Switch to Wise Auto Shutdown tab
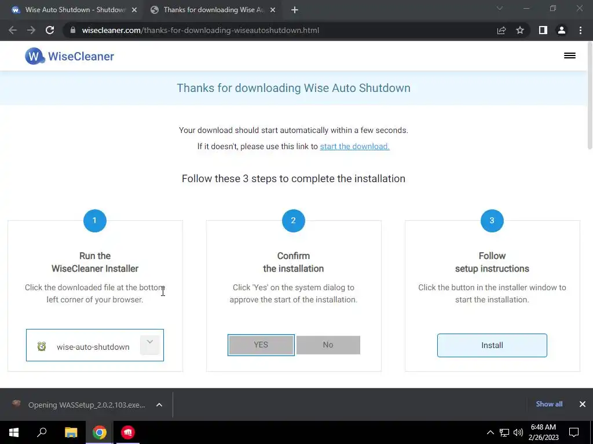 [75, 10]
